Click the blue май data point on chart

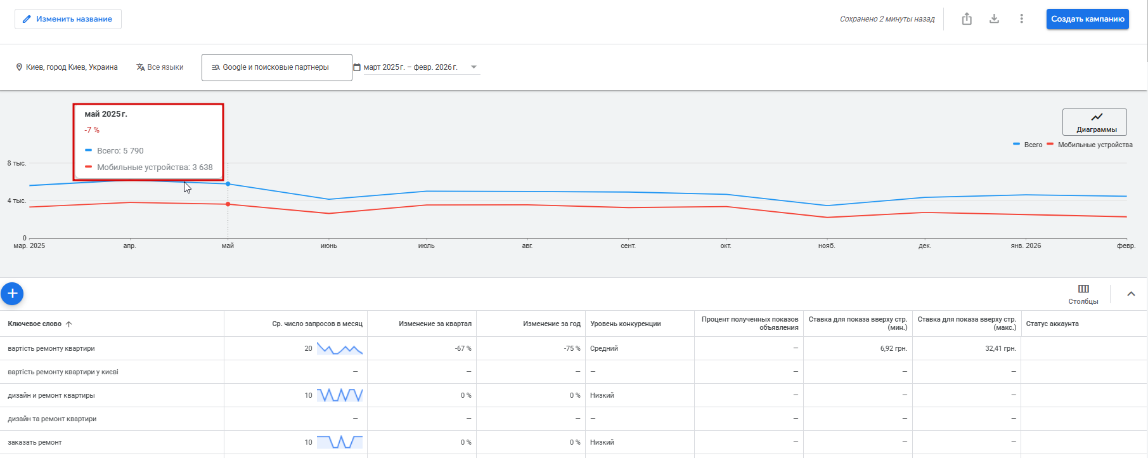coord(228,184)
